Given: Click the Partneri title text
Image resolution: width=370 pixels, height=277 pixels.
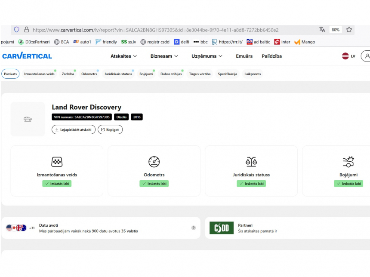Looking at the screenshot, I should click(x=245, y=225).
